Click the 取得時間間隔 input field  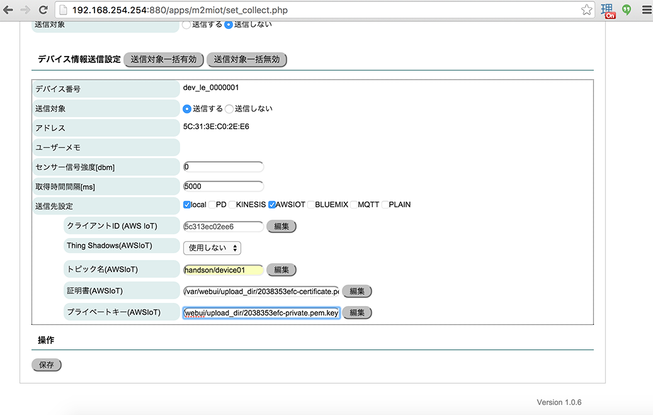[x=223, y=186]
